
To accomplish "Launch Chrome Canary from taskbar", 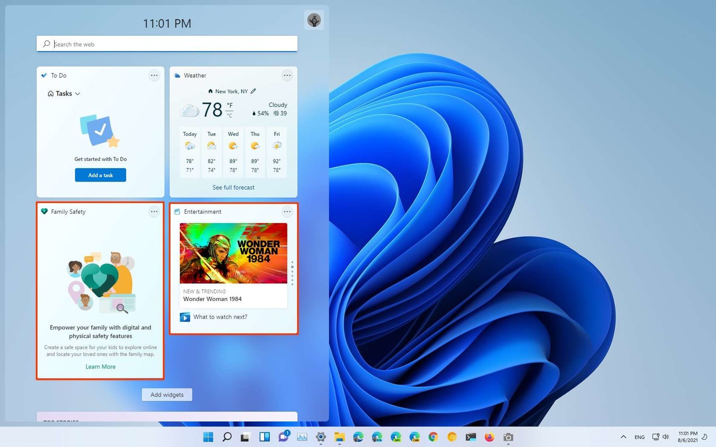I will pos(452,437).
